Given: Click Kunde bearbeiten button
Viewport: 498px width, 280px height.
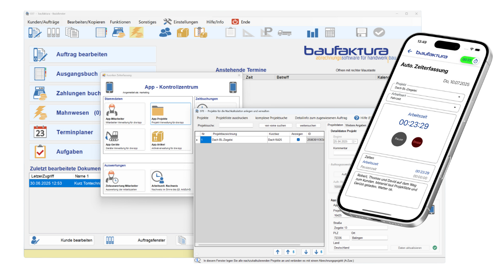Looking at the screenshot, I should [x=62, y=240].
